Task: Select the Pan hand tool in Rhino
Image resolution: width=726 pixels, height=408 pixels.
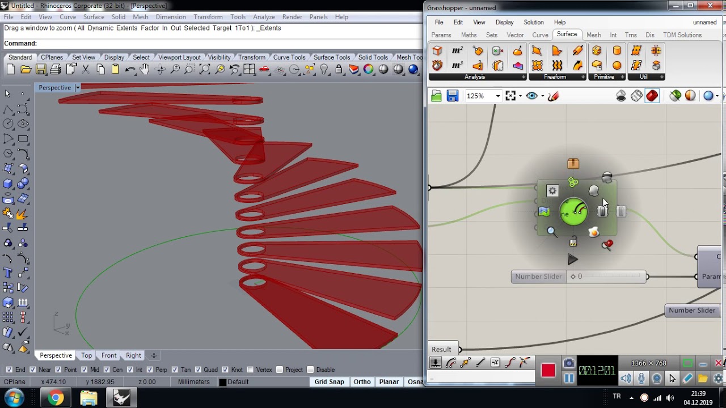Action: click(x=145, y=69)
